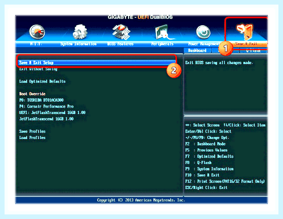The height and width of the screenshot is (219, 283).
Task: Click the help text 'Exit BIOS saving all changes made.'
Action: coord(219,63)
